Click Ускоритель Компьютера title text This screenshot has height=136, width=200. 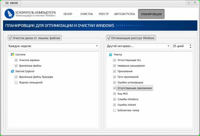click(36, 13)
